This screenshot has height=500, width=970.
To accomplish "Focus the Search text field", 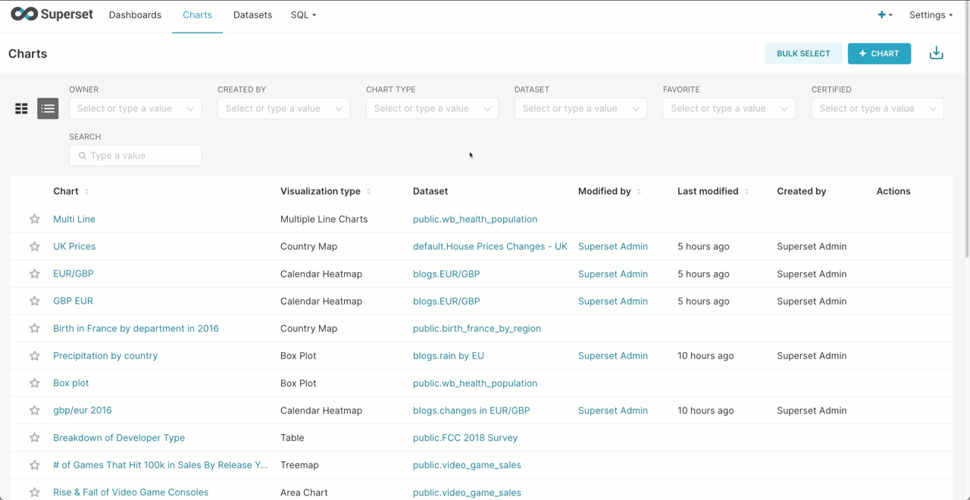I will coord(141,155).
